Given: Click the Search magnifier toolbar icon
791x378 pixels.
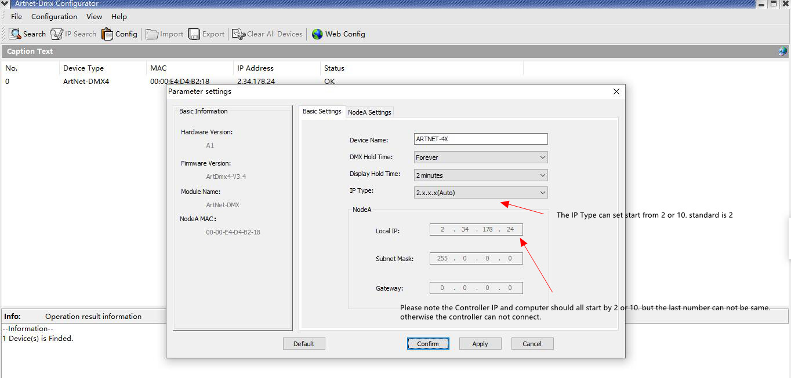Looking at the screenshot, I should pyautogui.click(x=15, y=34).
